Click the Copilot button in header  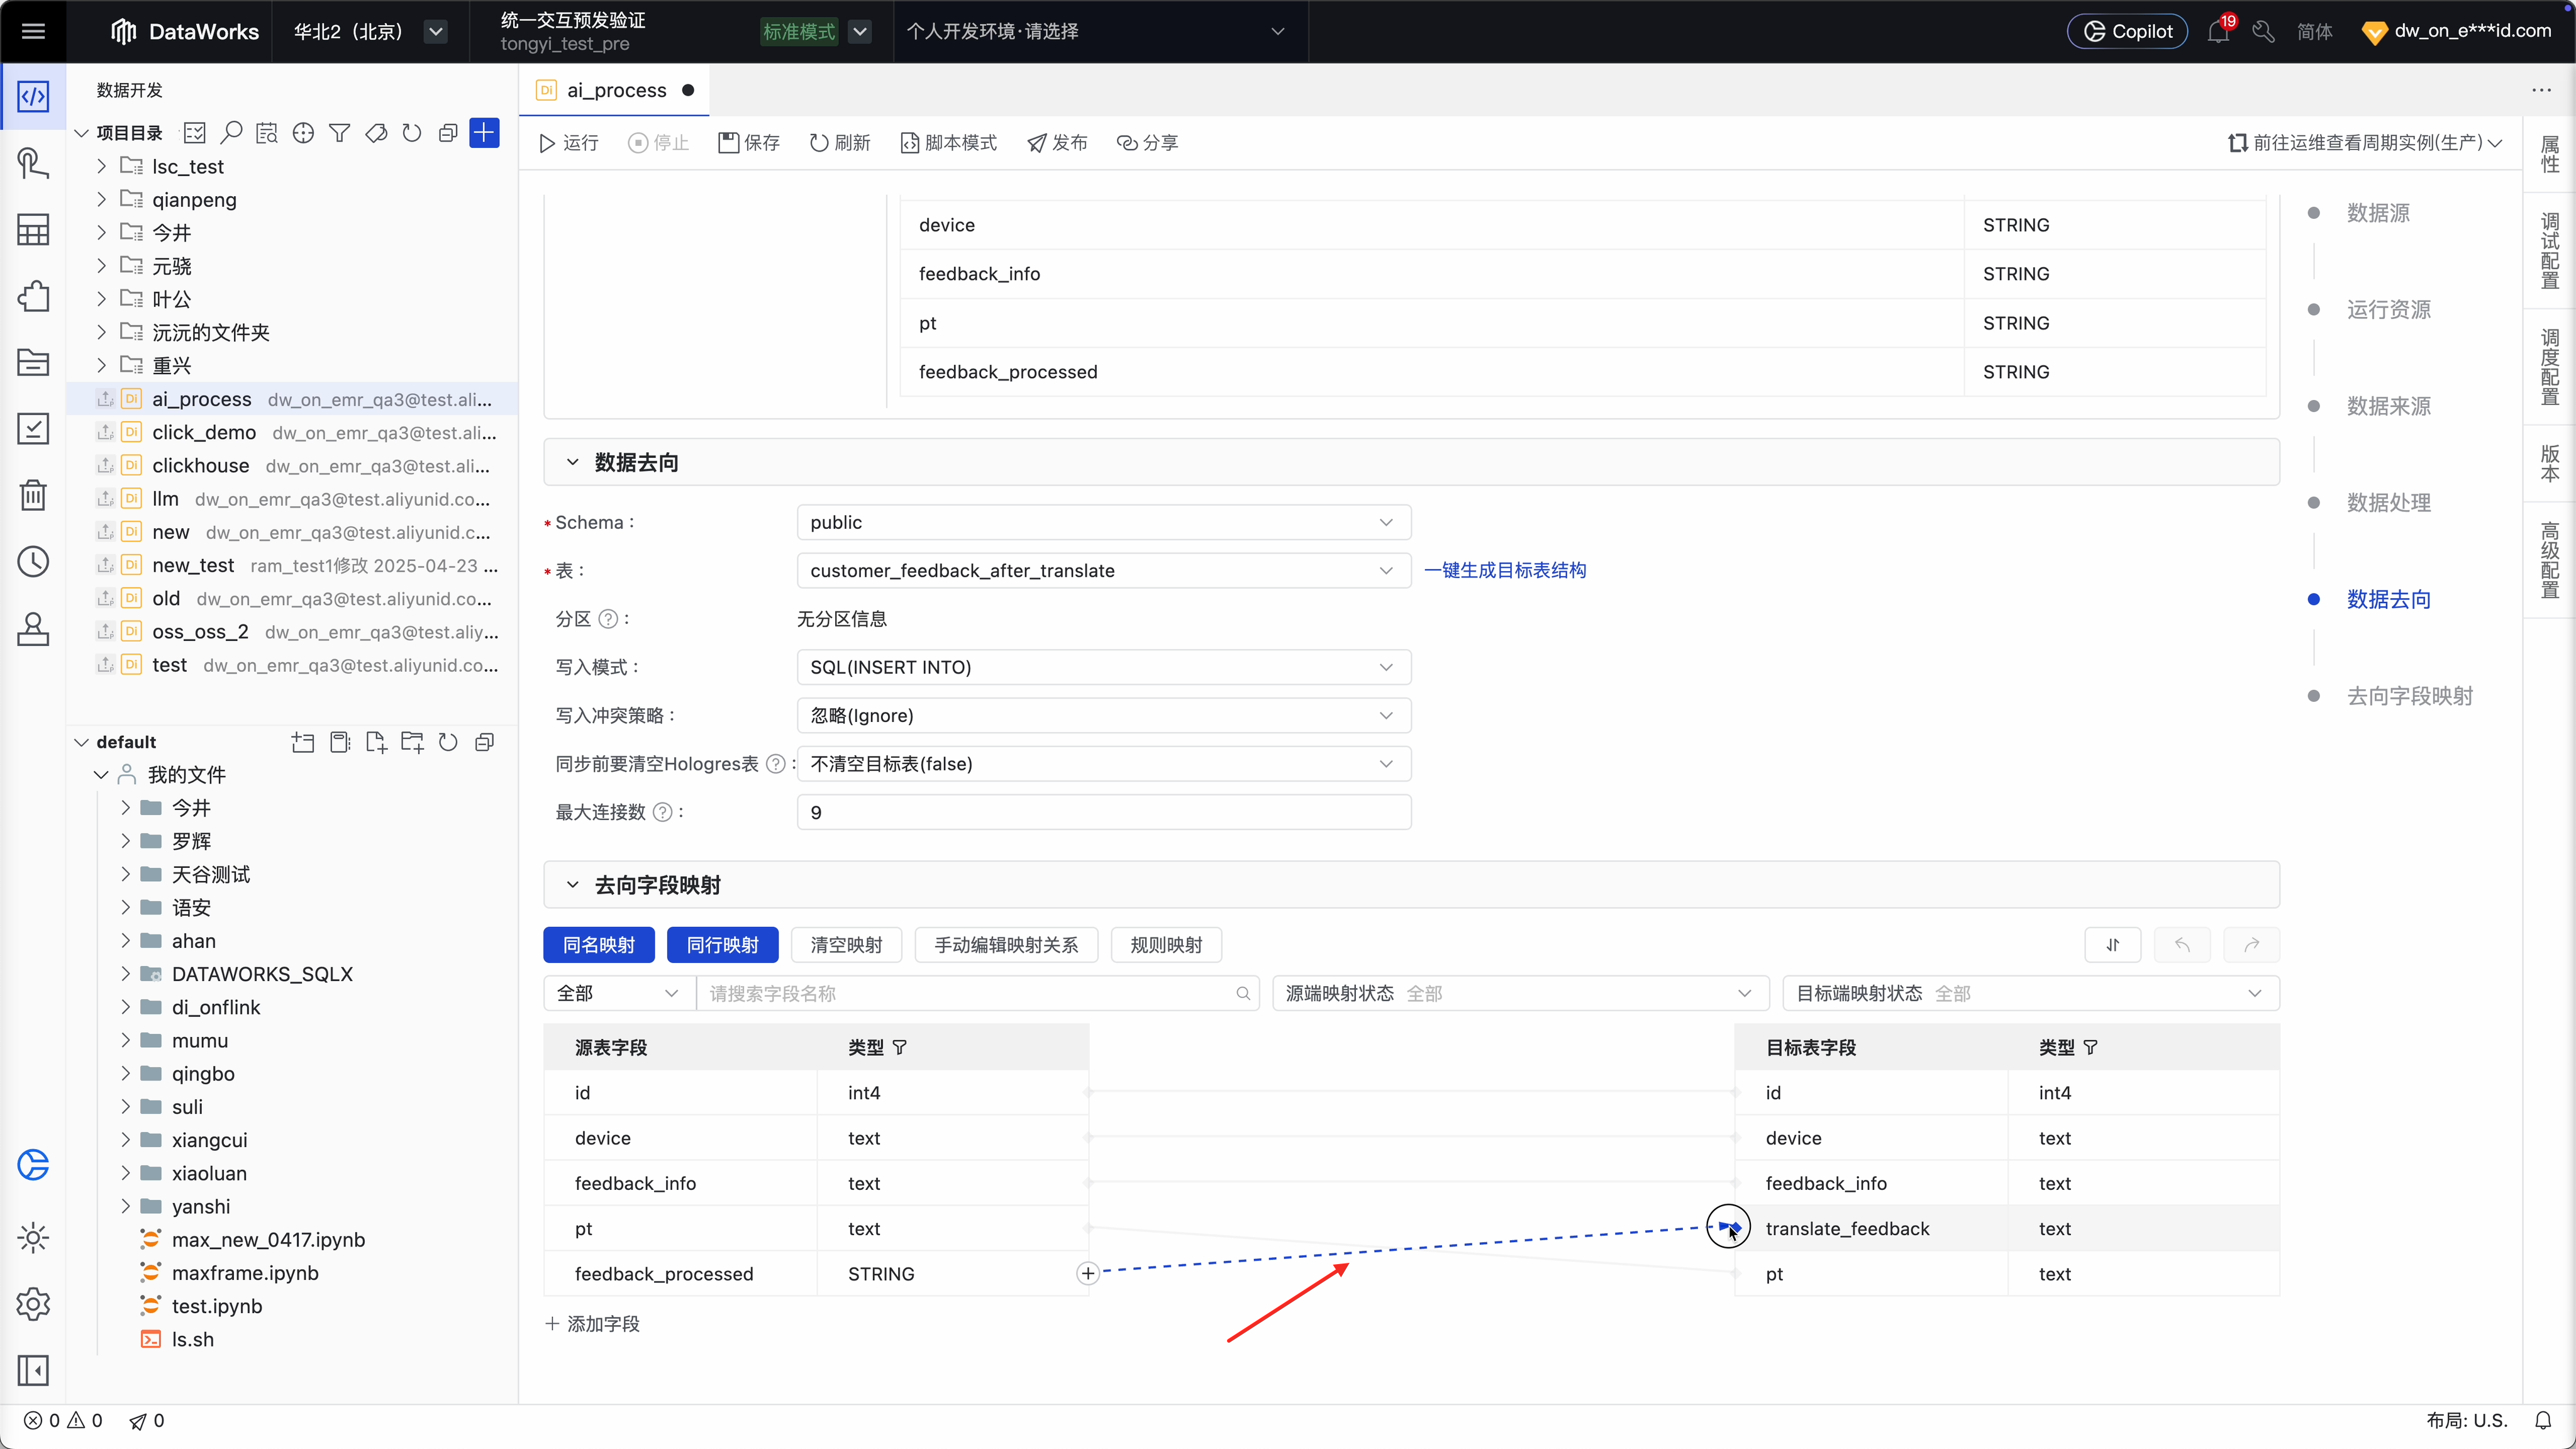[x=2127, y=31]
